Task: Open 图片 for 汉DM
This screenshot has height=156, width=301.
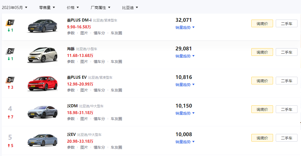Action: (84, 119)
